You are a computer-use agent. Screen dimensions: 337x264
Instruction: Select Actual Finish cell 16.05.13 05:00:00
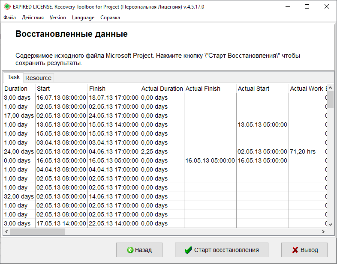click(210, 160)
